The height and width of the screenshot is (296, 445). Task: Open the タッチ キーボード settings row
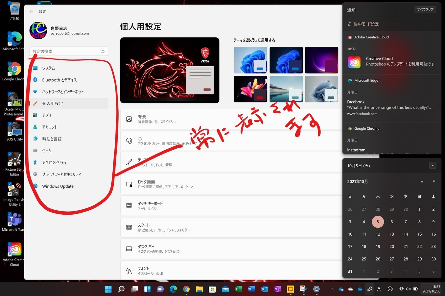(231, 206)
